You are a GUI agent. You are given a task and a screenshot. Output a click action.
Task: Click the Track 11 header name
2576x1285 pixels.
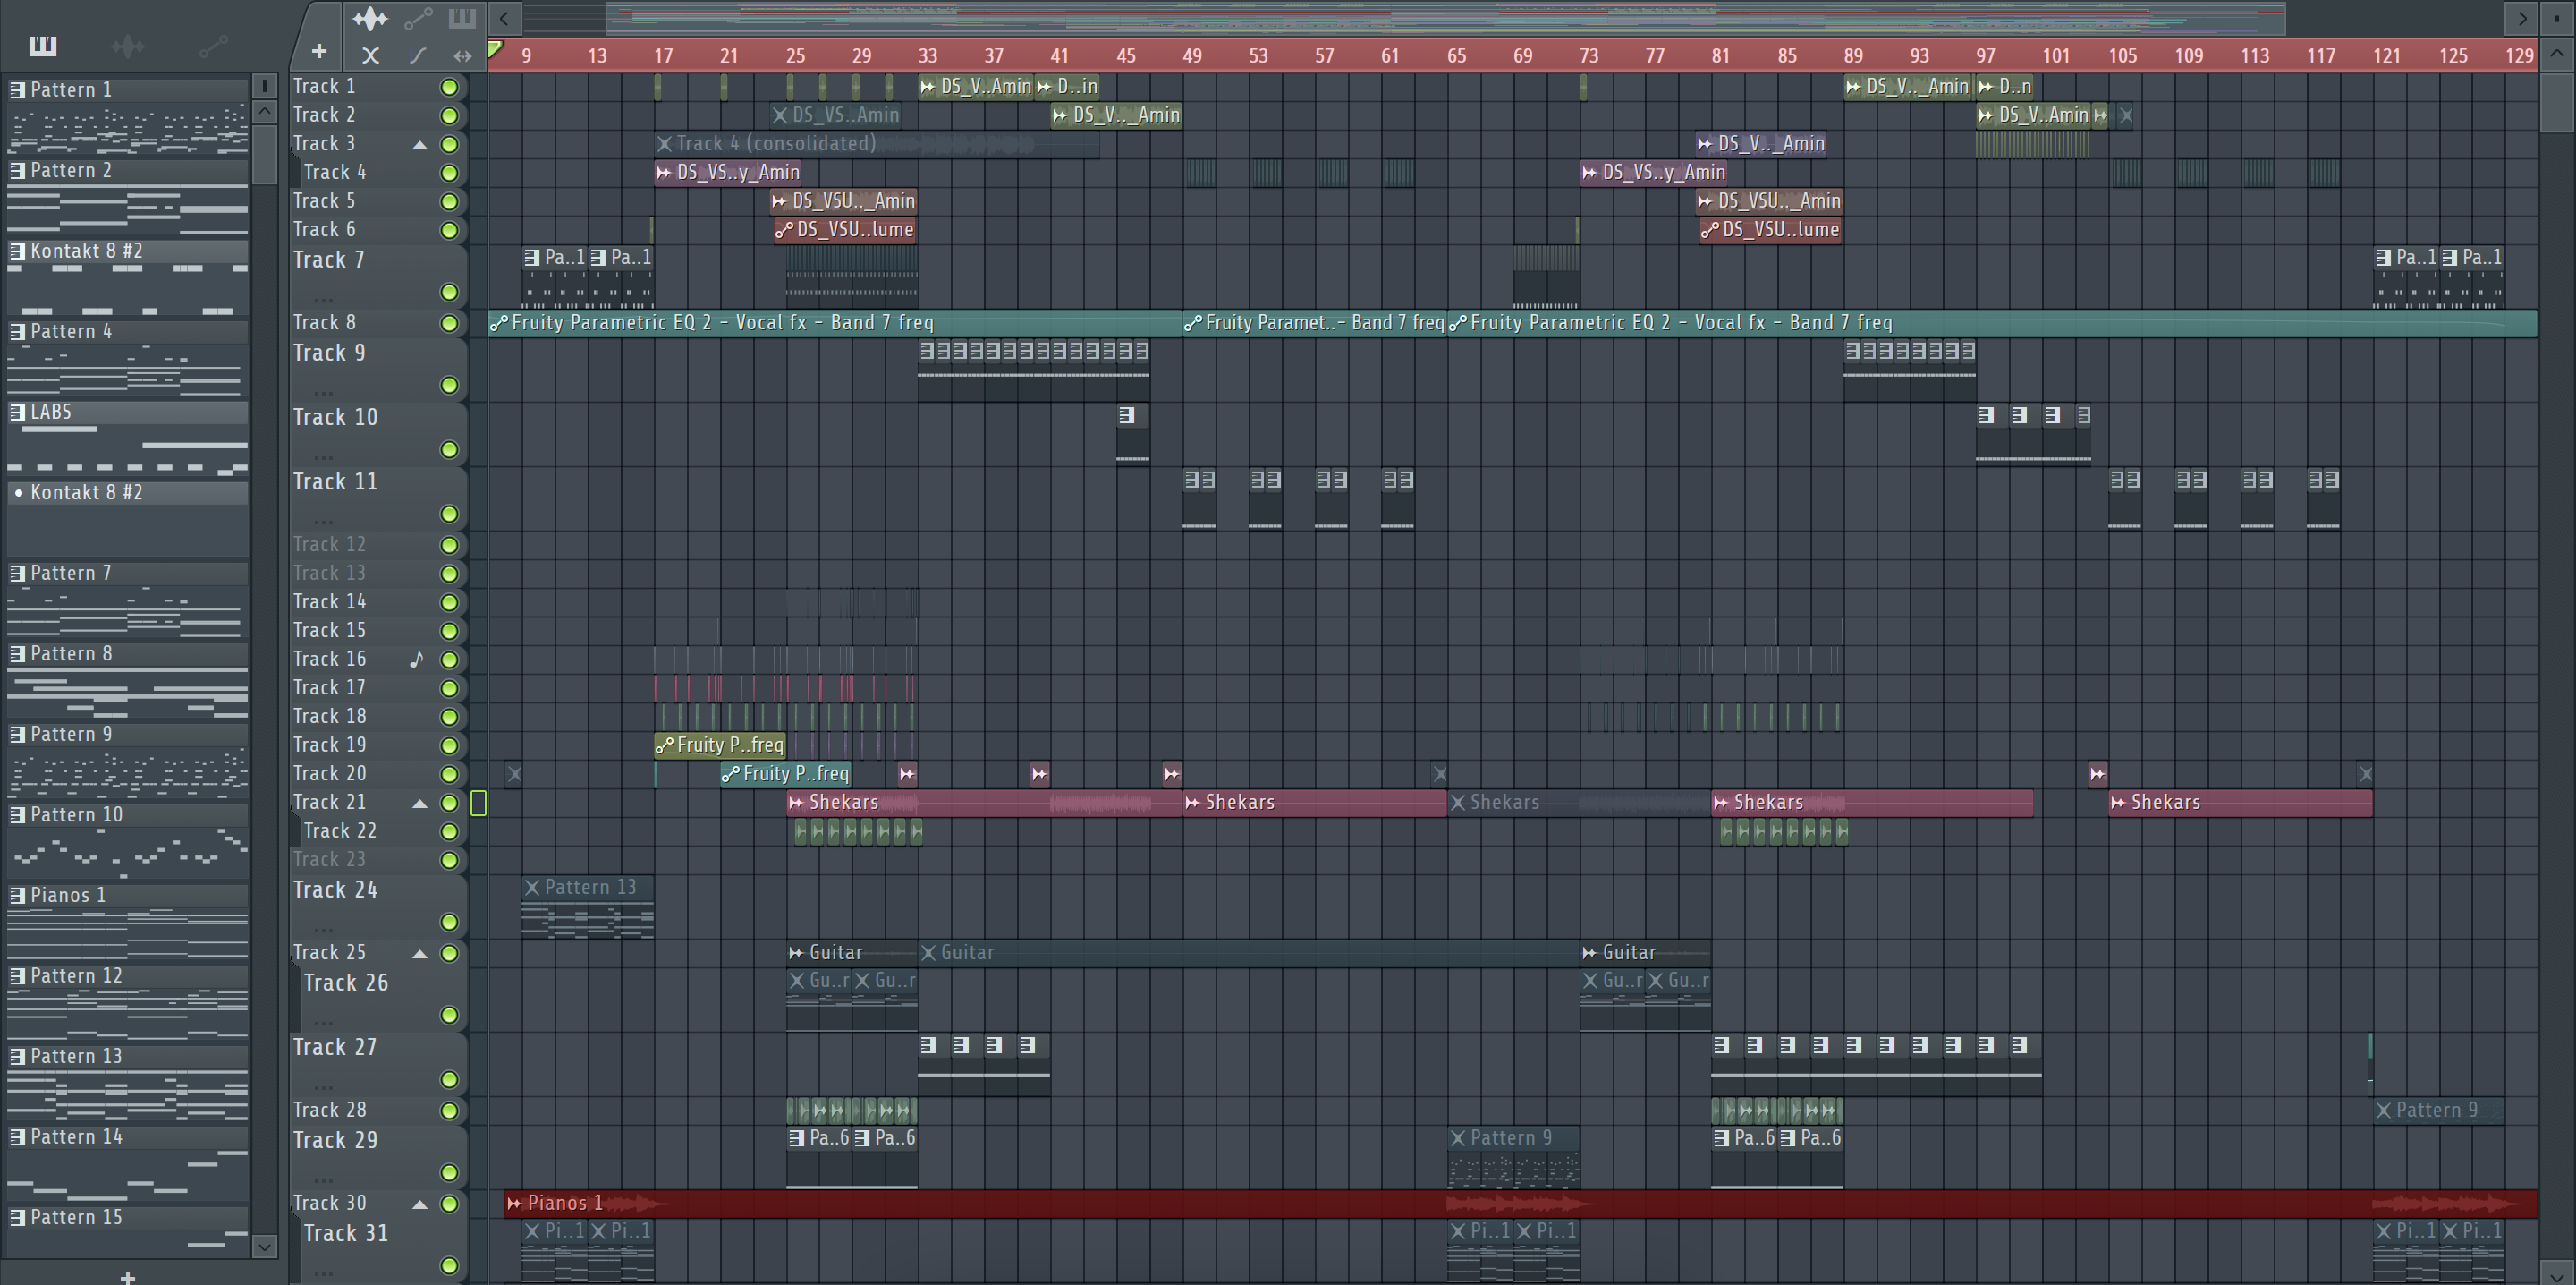tap(335, 482)
